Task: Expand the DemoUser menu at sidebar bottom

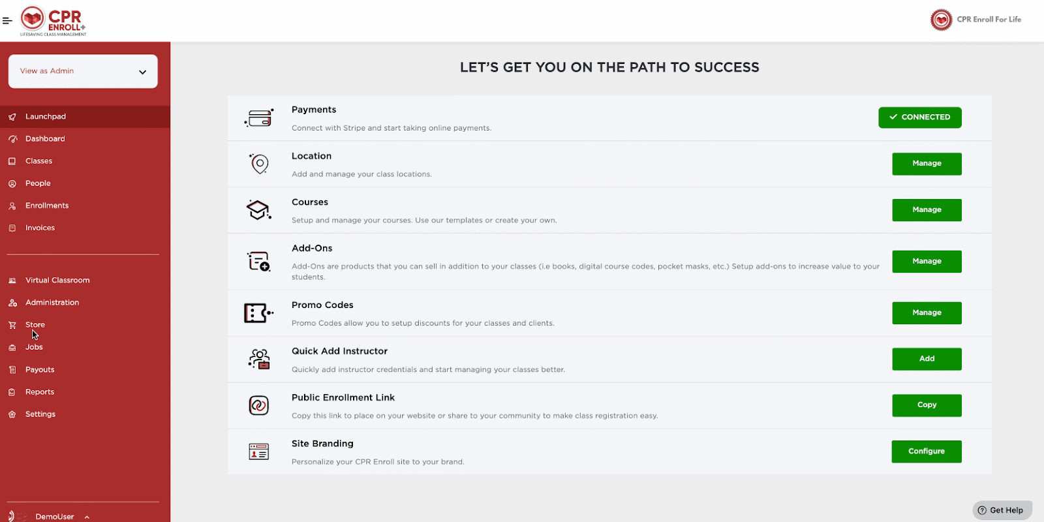Action: click(x=55, y=516)
